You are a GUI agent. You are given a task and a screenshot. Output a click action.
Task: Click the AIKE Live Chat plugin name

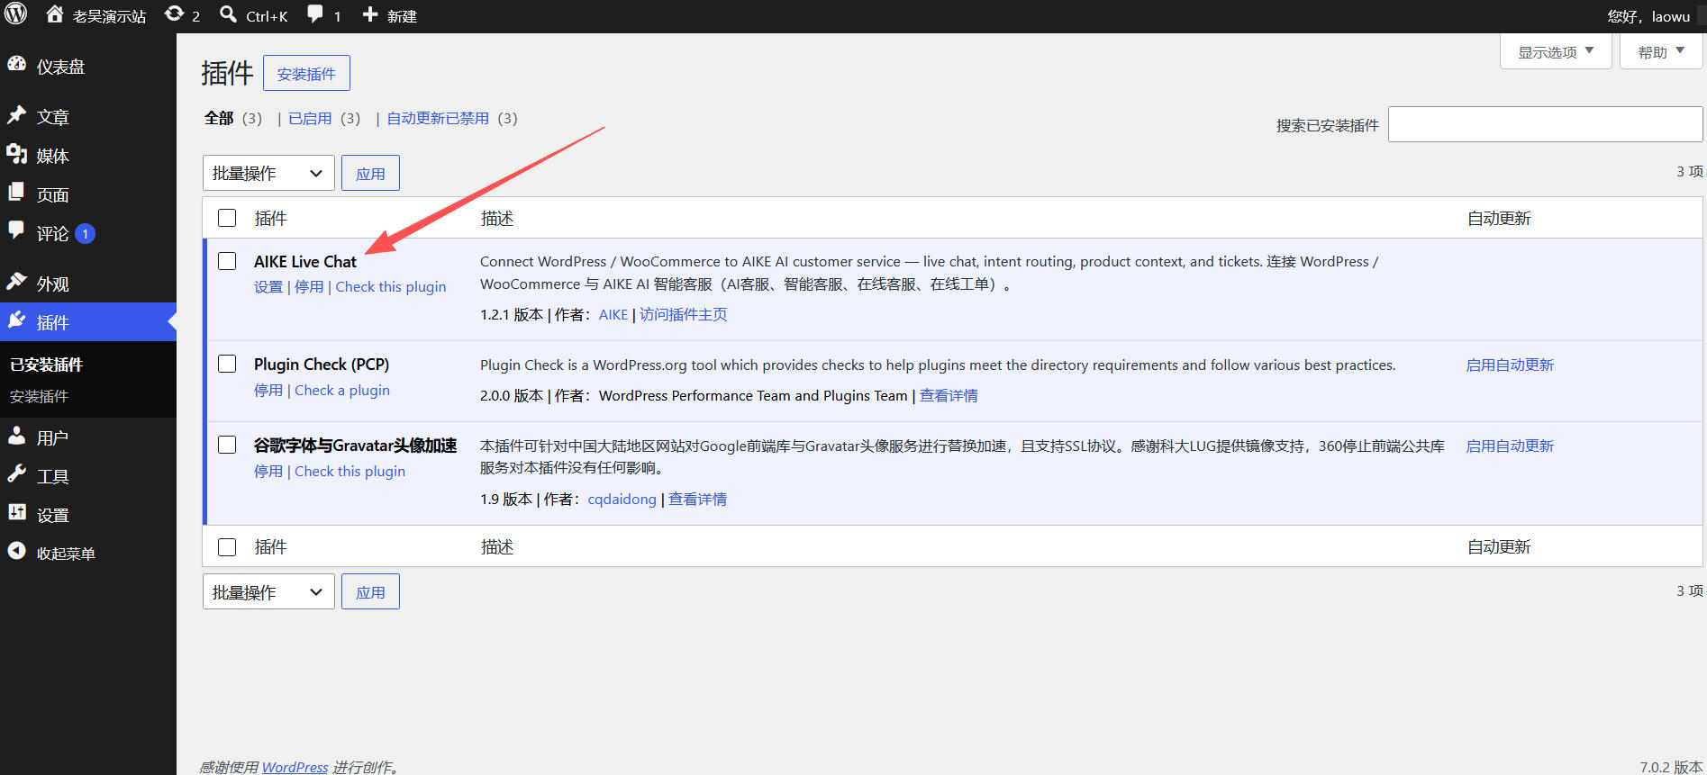305,262
